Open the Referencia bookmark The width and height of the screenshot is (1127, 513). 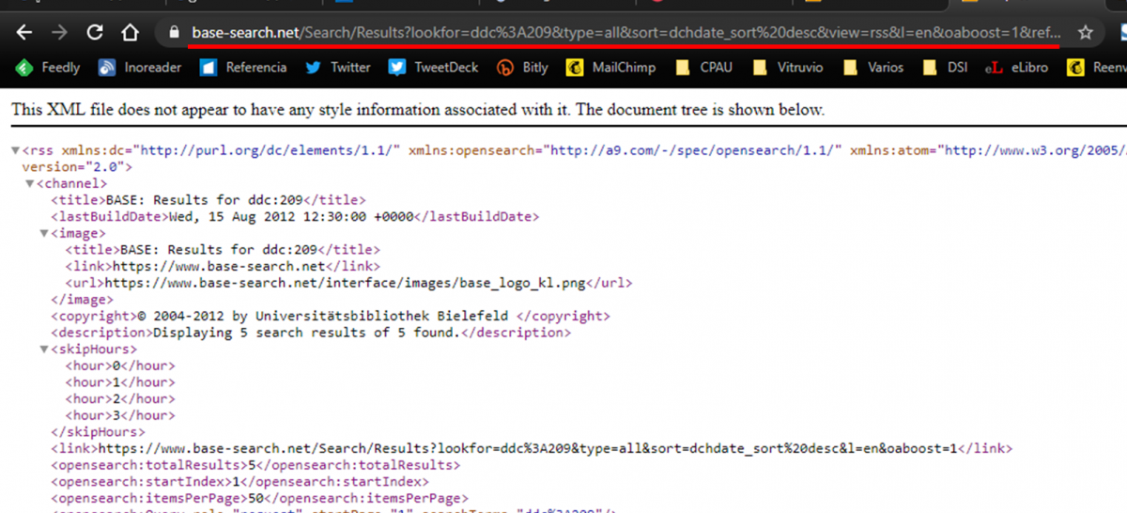click(x=243, y=68)
